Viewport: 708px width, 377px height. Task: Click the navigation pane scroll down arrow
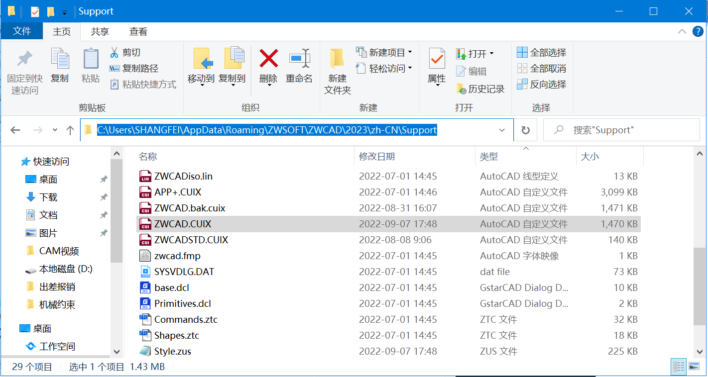pyautogui.click(x=117, y=351)
